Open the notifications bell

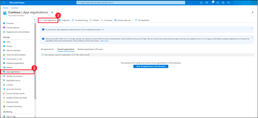pyautogui.click(x=212, y=3)
